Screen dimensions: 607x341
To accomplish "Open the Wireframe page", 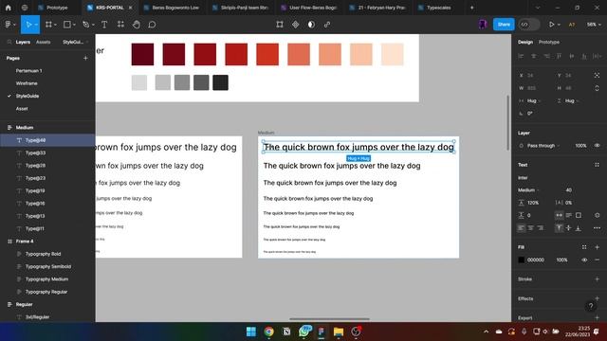I will click(x=27, y=83).
